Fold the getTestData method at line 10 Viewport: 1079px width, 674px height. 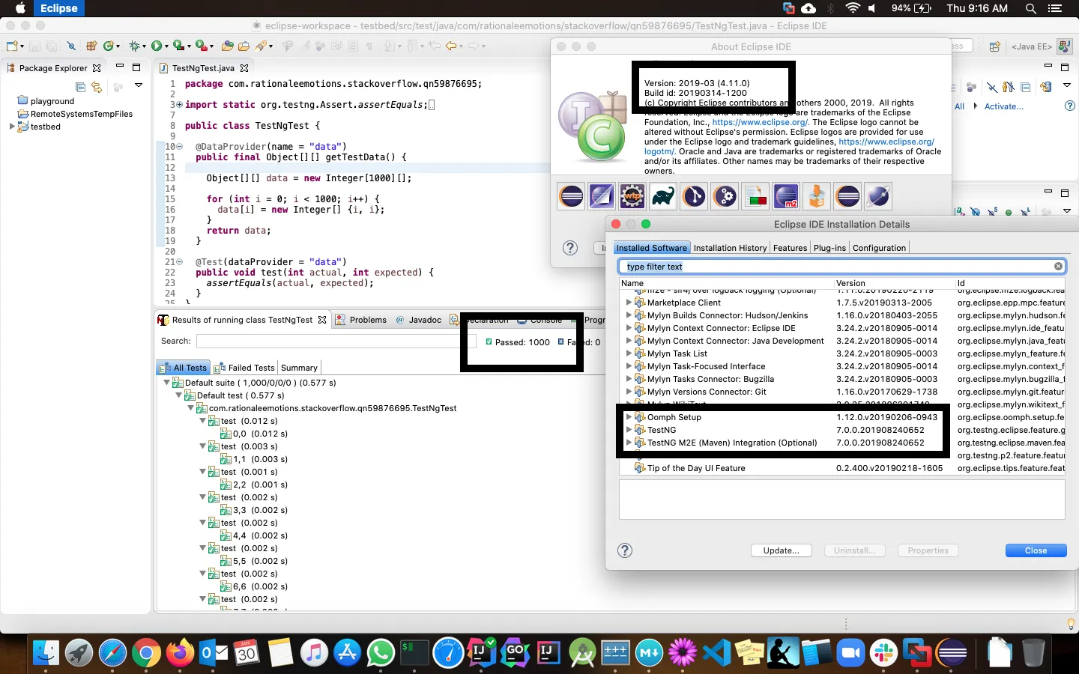pyautogui.click(x=180, y=147)
